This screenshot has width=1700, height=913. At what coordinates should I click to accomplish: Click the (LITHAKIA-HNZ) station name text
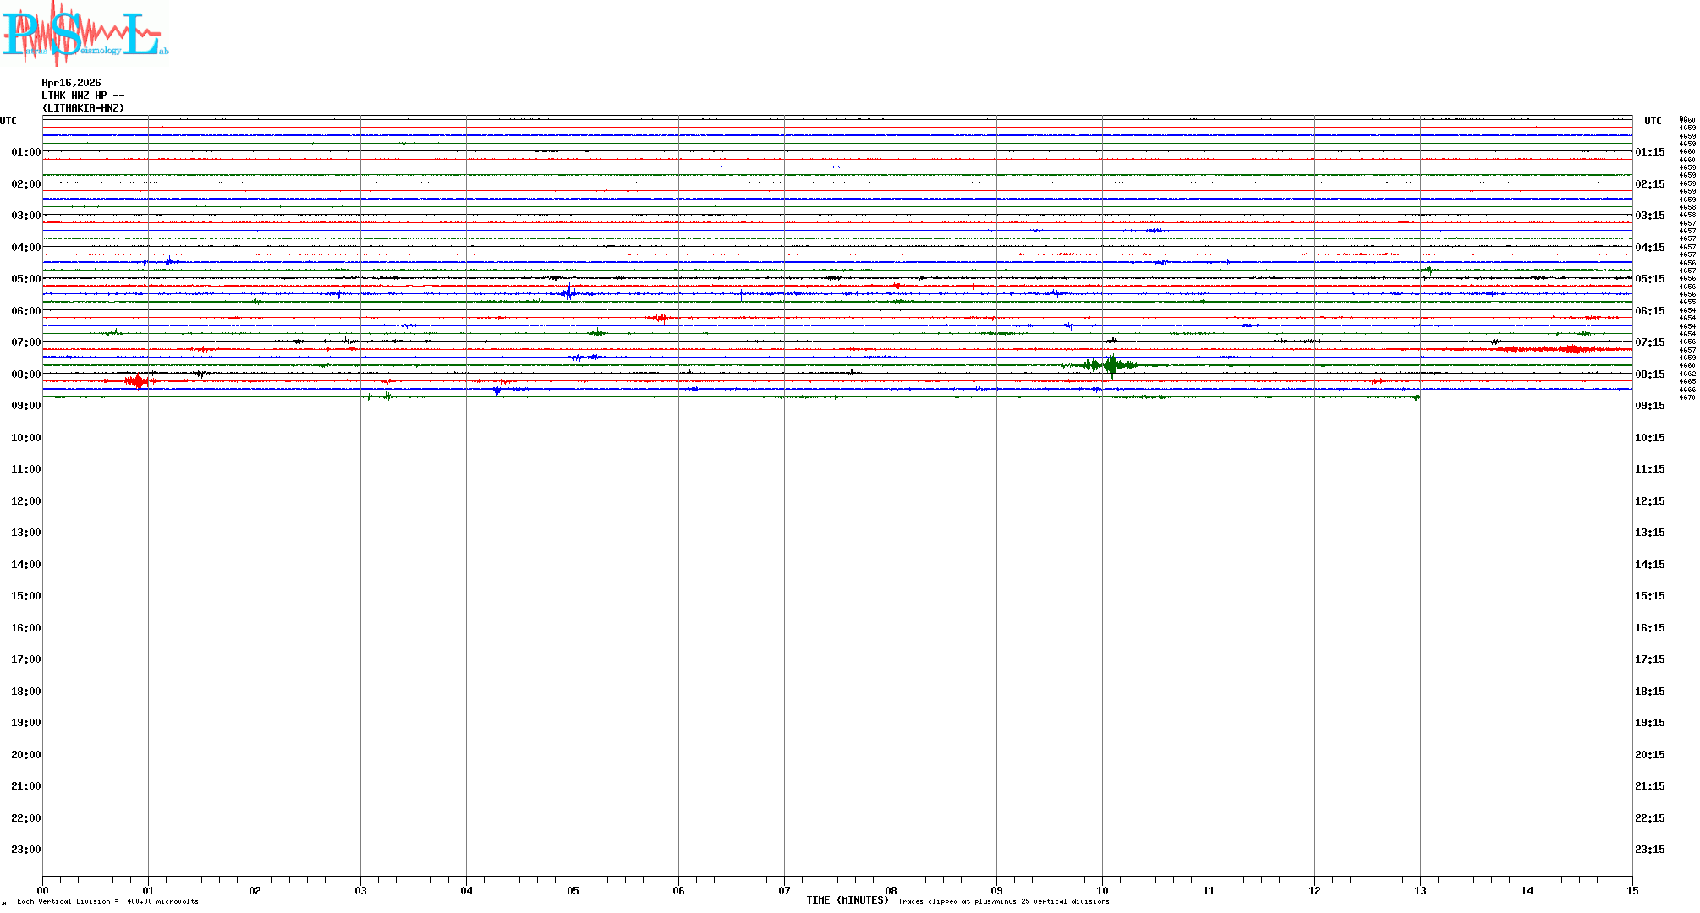click(x=83, y=108)
